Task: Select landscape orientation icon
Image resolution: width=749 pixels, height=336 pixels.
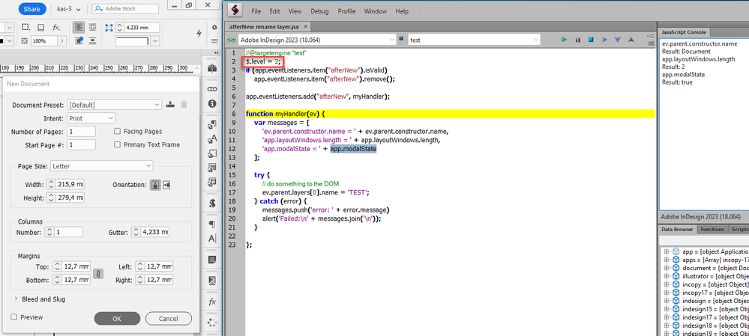Action: (166, 185)
